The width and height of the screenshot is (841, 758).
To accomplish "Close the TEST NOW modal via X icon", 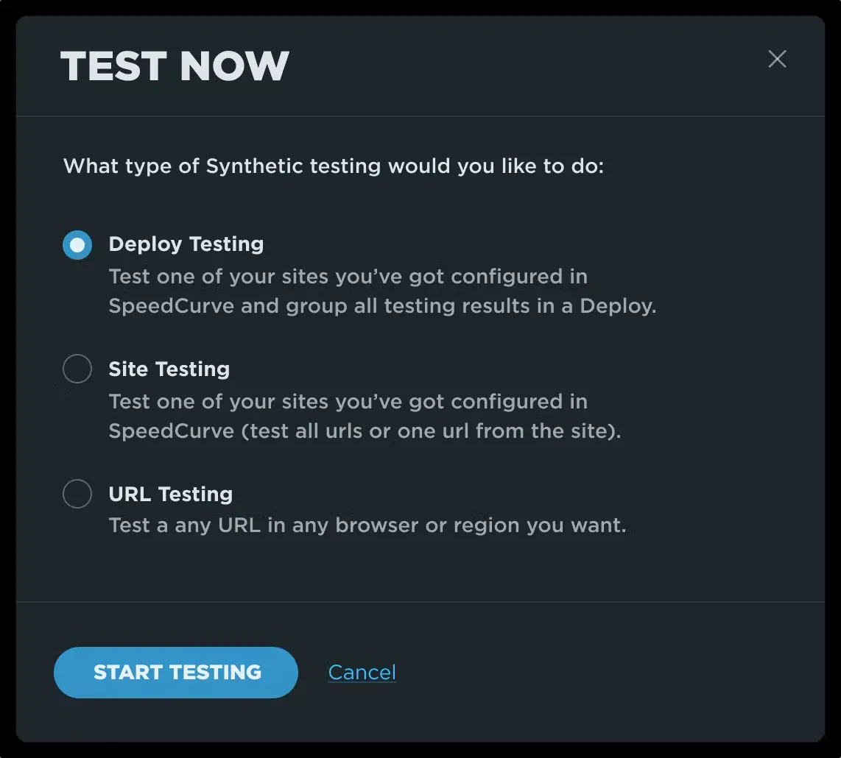I will tap(777, 60).
